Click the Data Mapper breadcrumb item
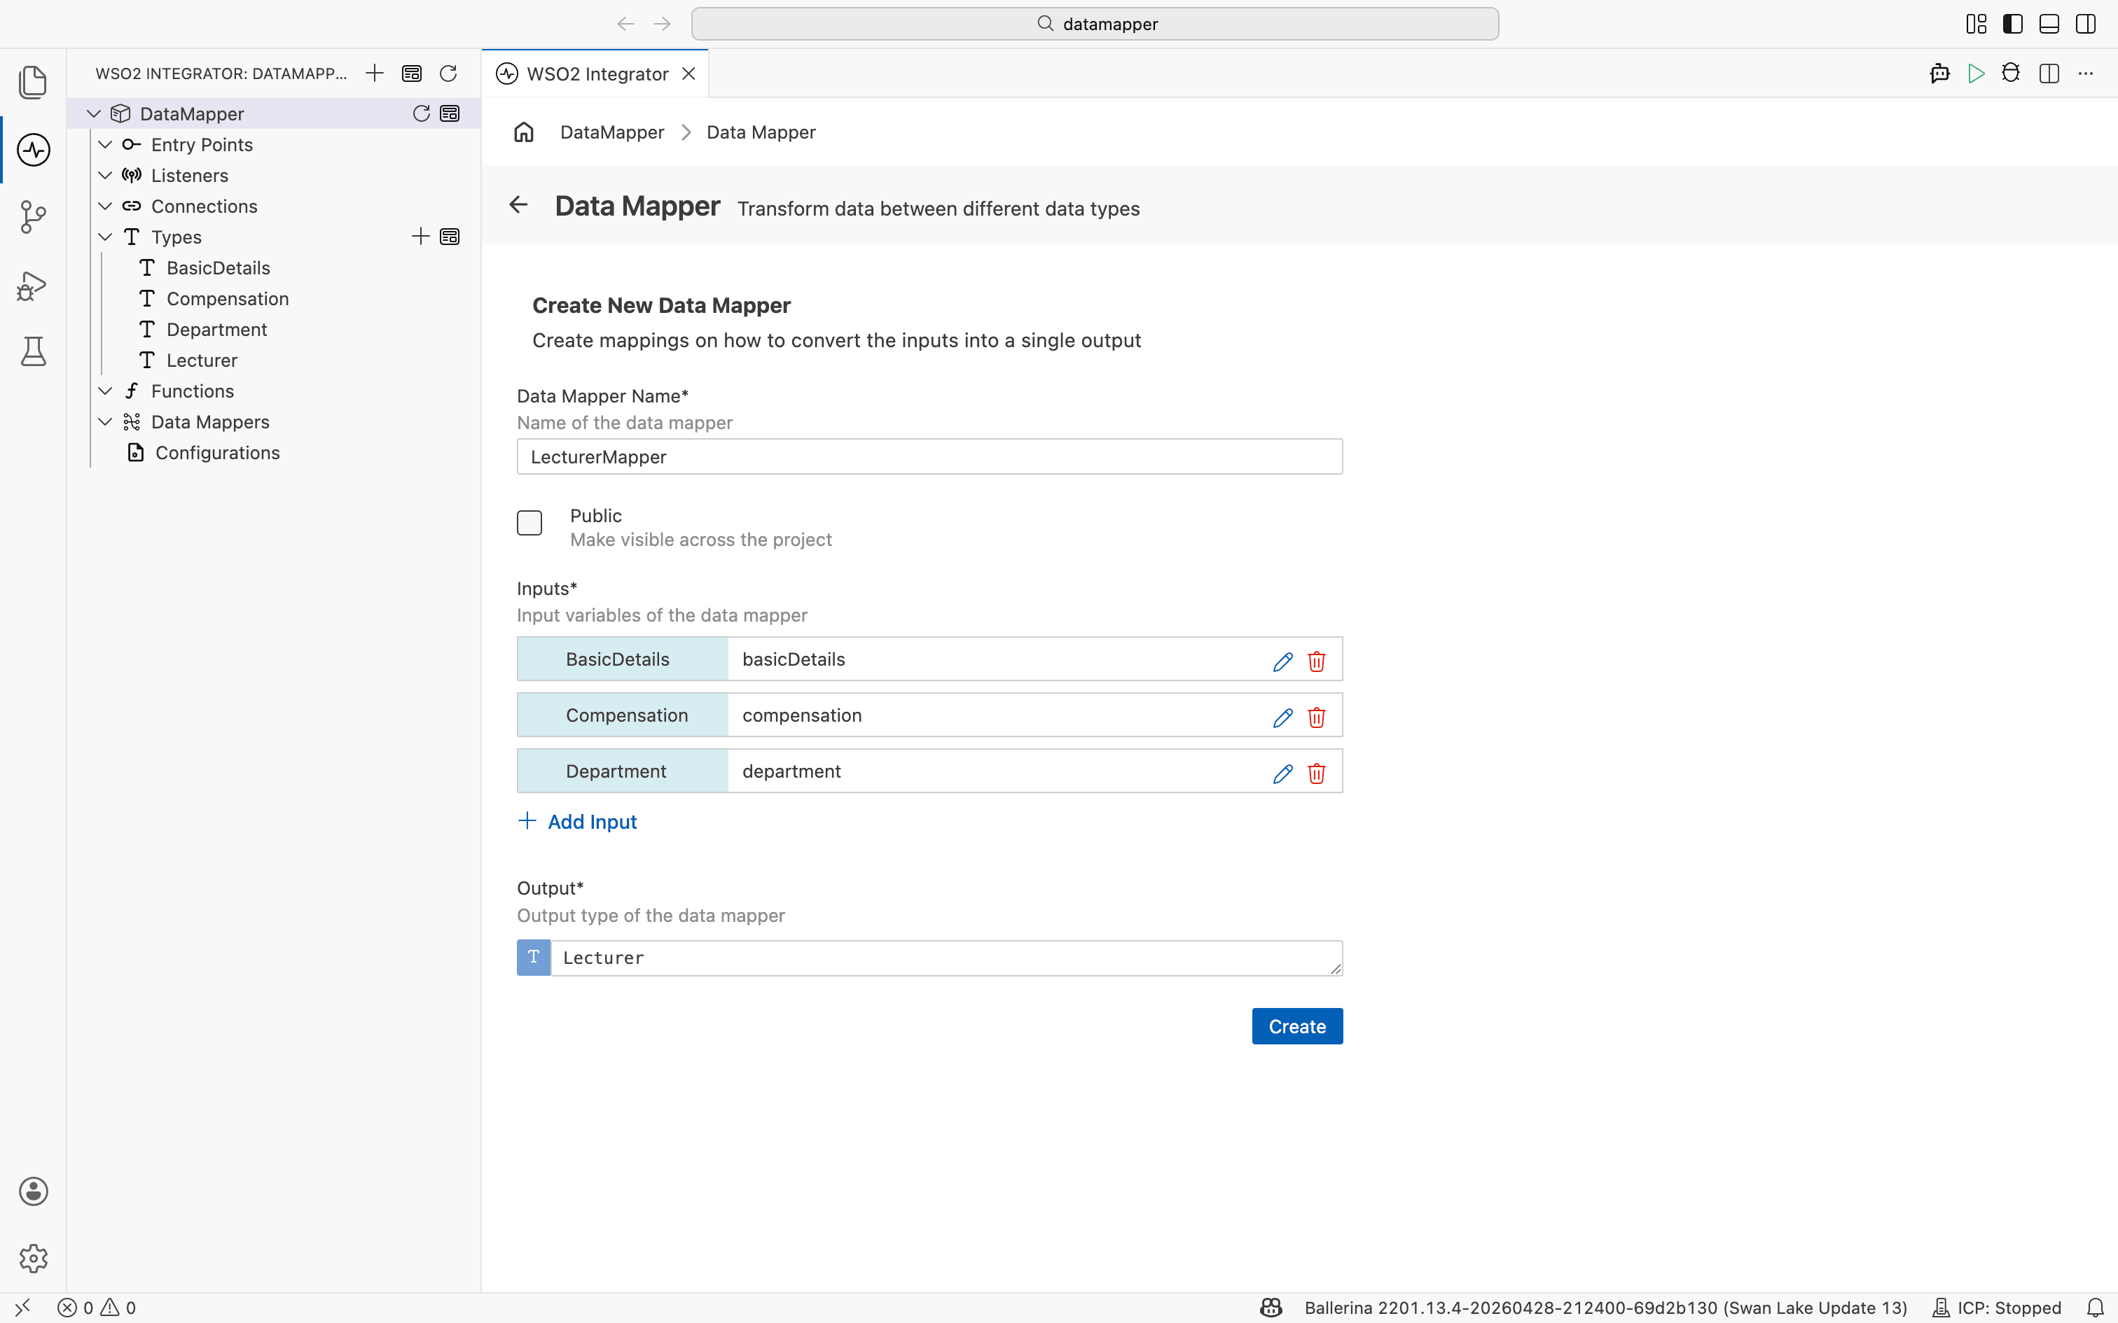This screenshot has height=1323, width=2118. [761, 132]
